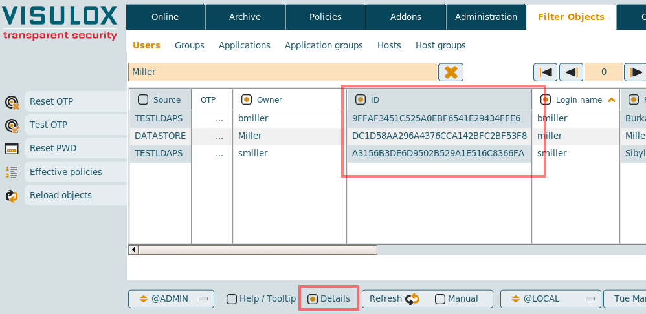Clear the Miller filter with orange X
Image resolution: width=646 pixels, height=314 pixels.
451,72
